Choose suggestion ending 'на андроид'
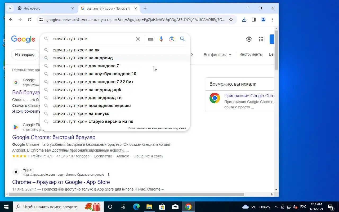339x212 pixels. click(x=115, y=58)
